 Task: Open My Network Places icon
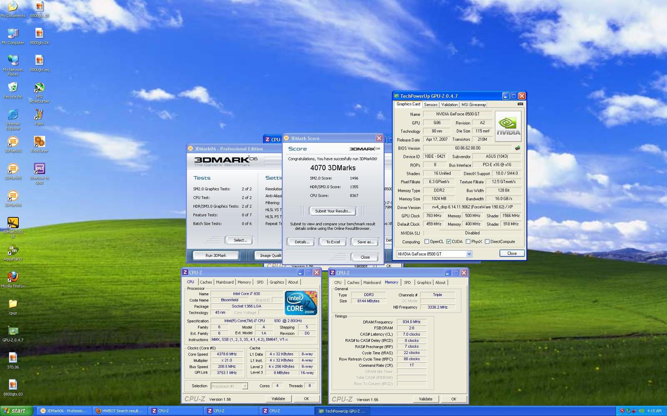pyautogui.click(x=13, y=66)
